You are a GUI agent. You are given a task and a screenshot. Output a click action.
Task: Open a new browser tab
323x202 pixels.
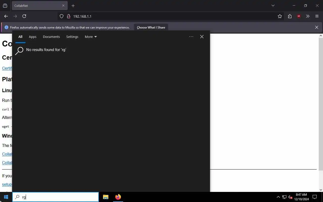73,6
